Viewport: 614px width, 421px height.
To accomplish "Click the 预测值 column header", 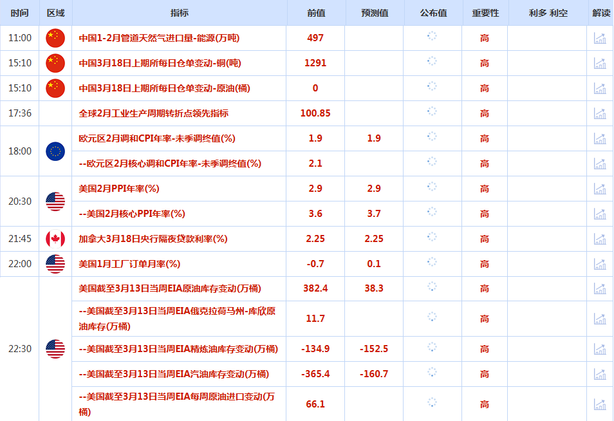I will pos(375,13).
